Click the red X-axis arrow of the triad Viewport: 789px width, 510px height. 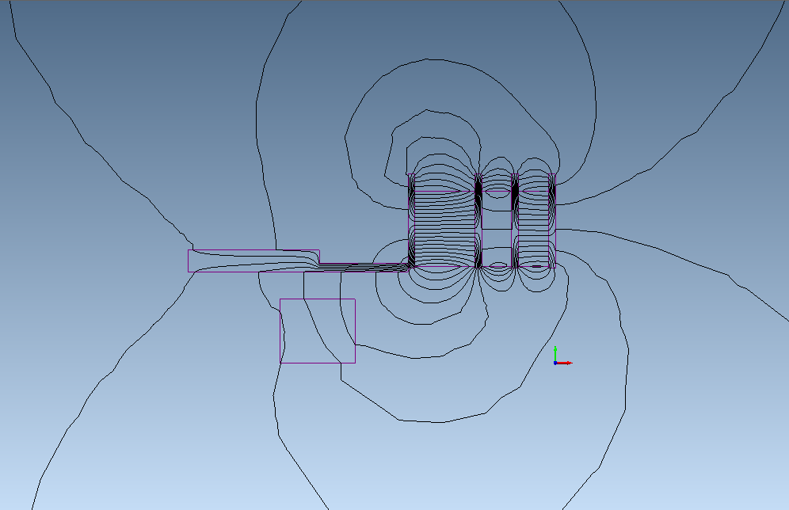click(x=568, y=363)
